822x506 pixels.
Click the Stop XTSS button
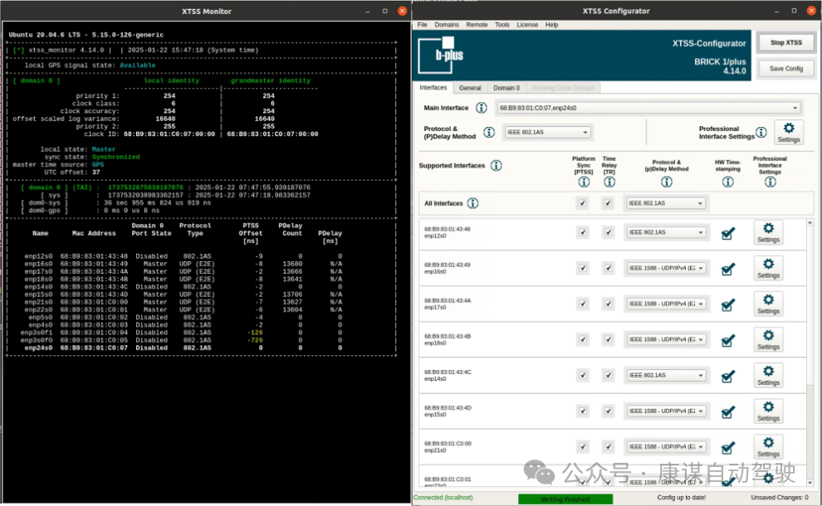(785, 43)
